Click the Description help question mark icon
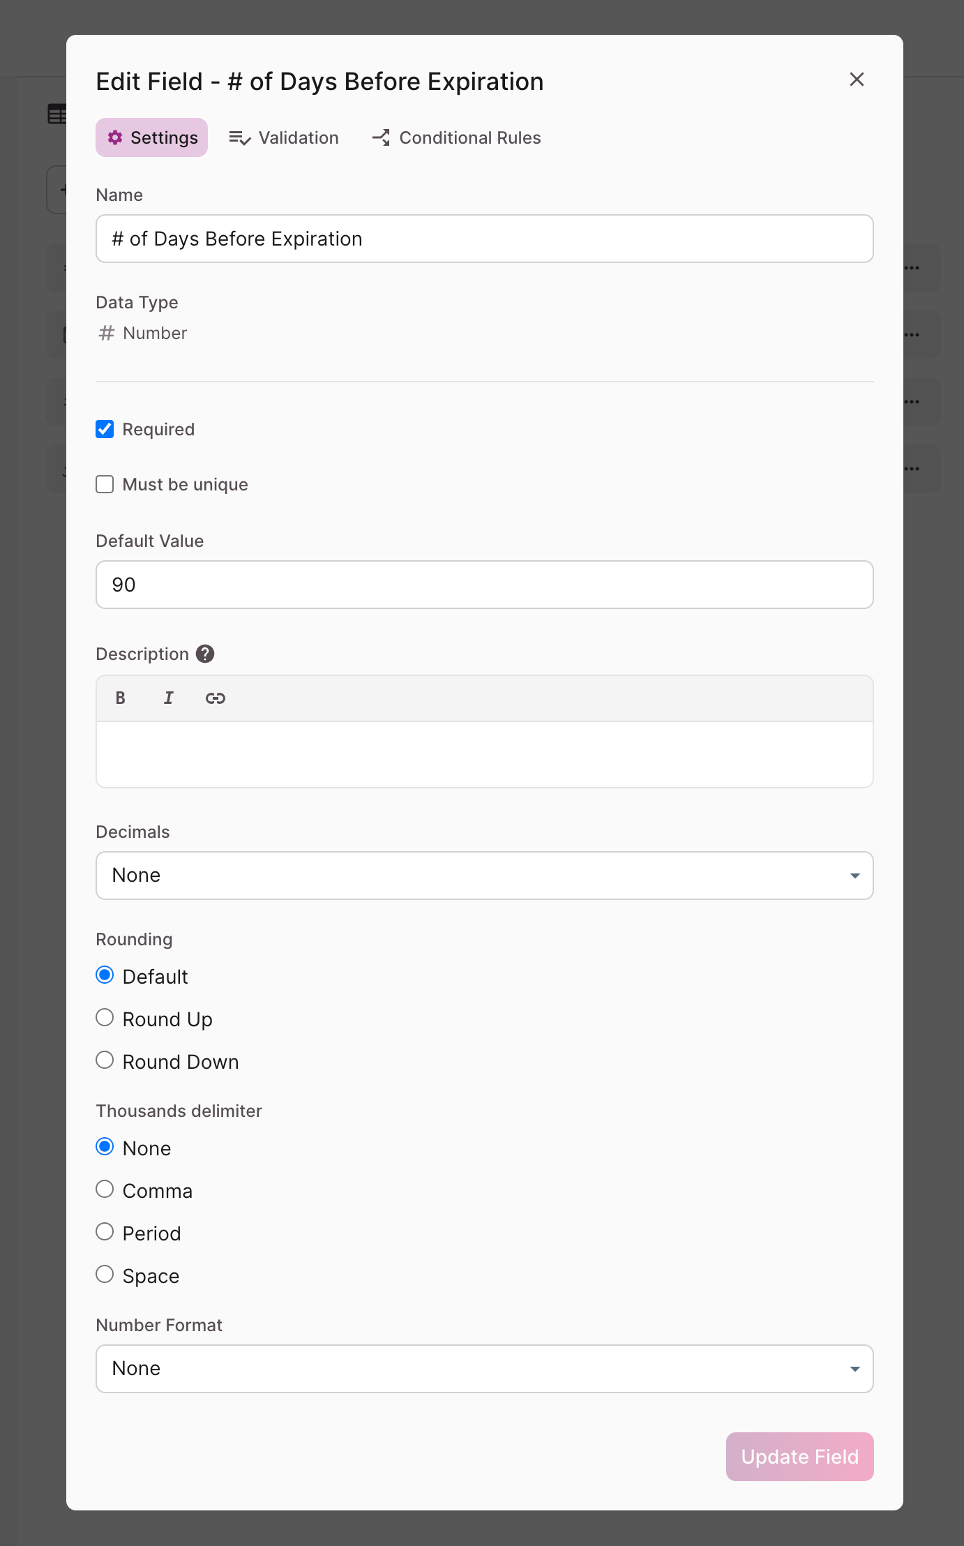This screenshot has width=964, height=1546. (205, 654)
